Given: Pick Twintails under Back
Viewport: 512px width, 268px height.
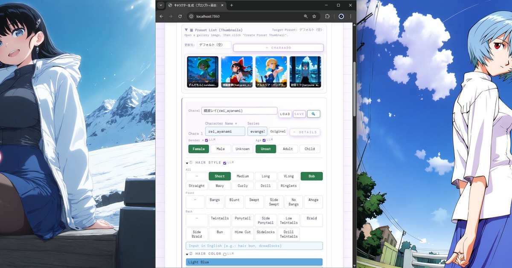Looking at the screenshot, I should pos(220,220).
